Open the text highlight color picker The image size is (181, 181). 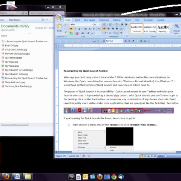pos(71,33)
